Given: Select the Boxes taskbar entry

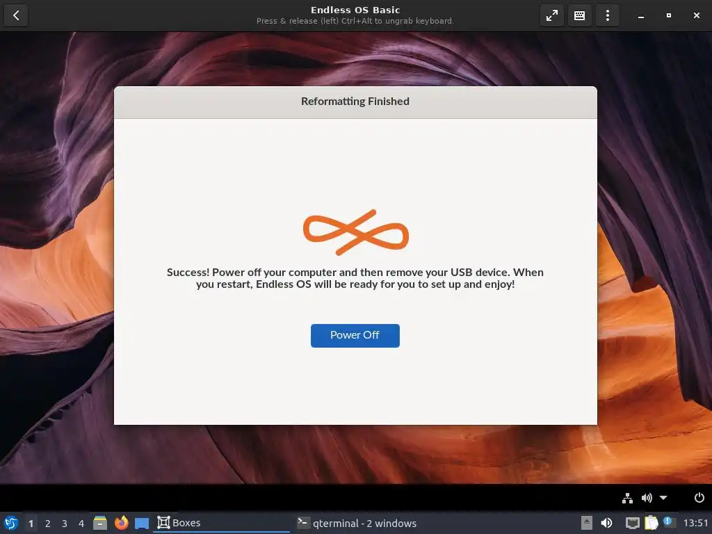Looking at the screenshot, I should click(222, 523).
